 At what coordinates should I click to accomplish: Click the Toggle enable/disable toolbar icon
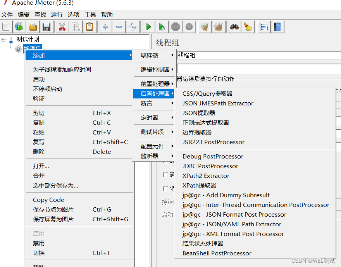tap(133, 27)
